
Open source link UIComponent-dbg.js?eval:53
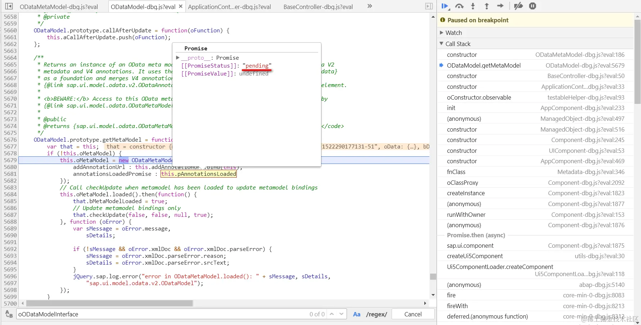click(x=587, y=151)
